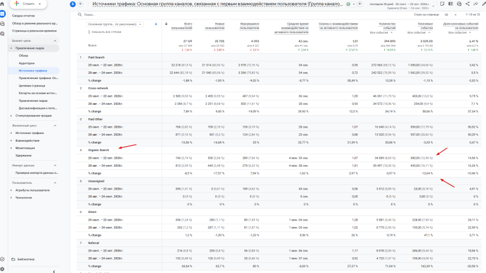The image size is (486, 273).
Task: Click Показать все строки link
Action: click(x=104, y=32)
